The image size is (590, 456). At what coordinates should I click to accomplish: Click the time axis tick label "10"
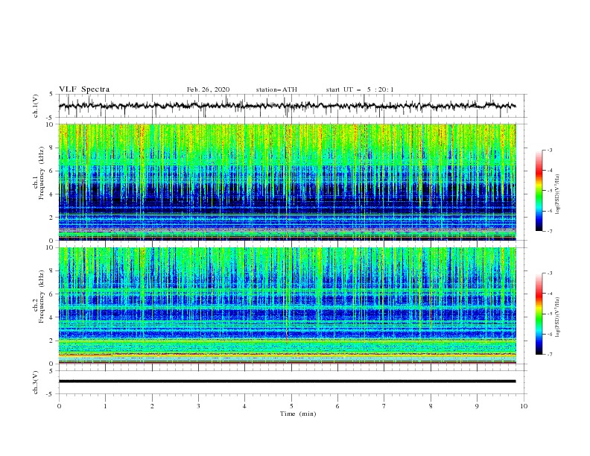coord(524,406)
